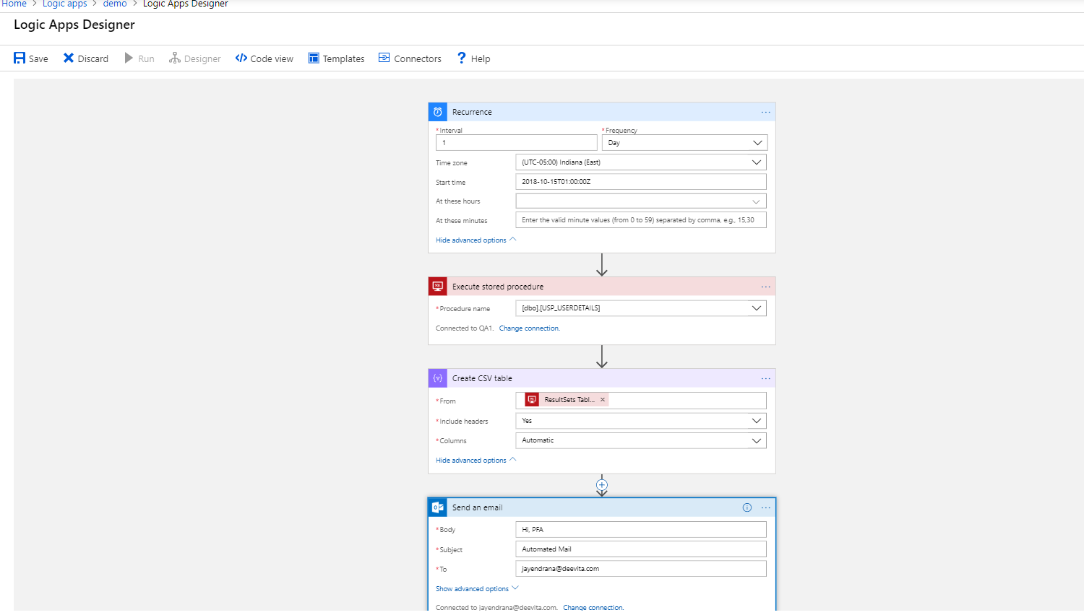Click the Discard toolbar label

[x=93, y=59]
